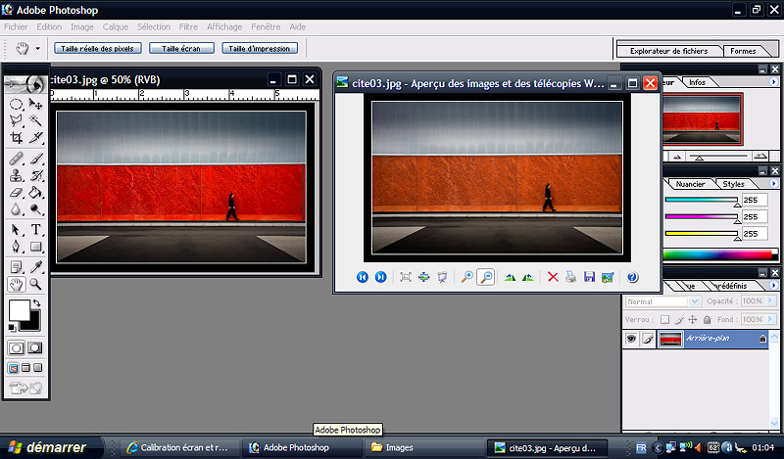Viewport: 784px width, 459px height.
Task: Select the Elliptical Marquee tool
Action: [x=16, y=104]
